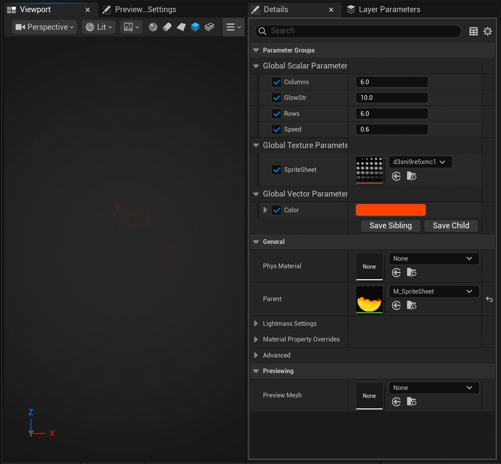The width and height of the screenshot is (501, 464).
Task: Expand the Lightmass Settings section
Action: coord(256,323)
